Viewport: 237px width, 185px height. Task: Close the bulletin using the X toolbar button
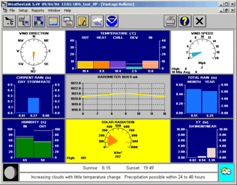tap(199, 21)
